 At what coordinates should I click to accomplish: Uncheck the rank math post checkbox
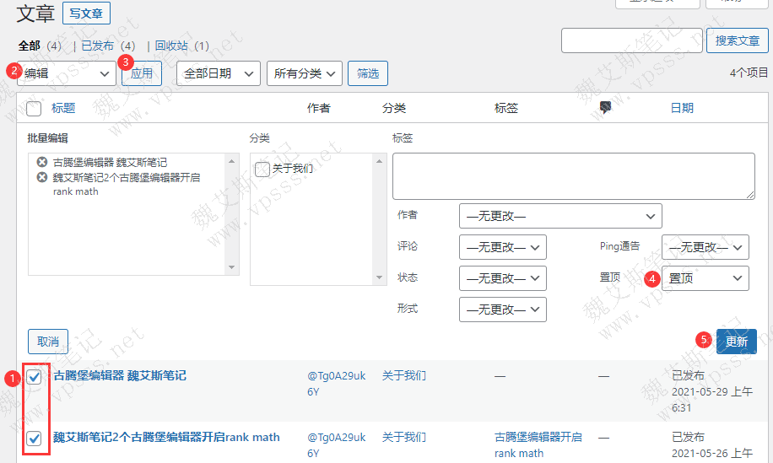coord(35,438)
